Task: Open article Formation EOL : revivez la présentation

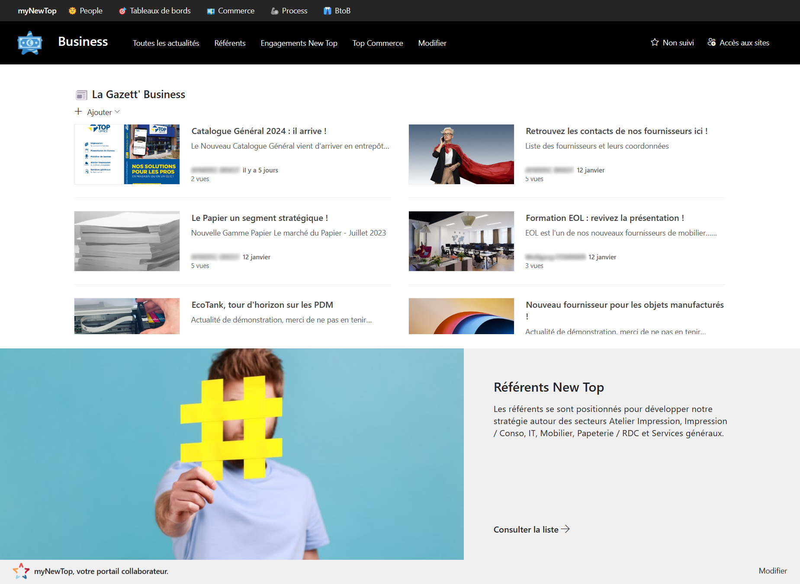Action: (x=605, y=218)
